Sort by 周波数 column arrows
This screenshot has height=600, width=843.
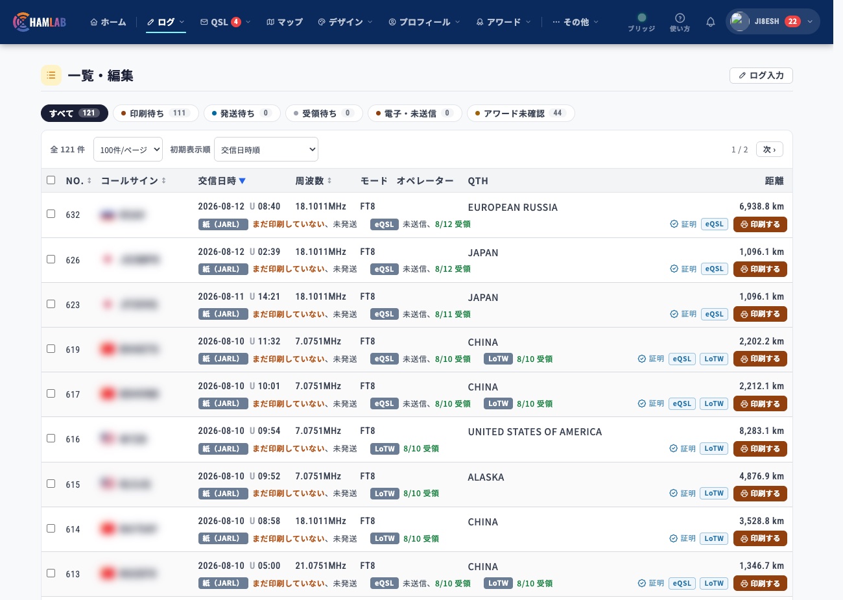[x=329, y=181]
